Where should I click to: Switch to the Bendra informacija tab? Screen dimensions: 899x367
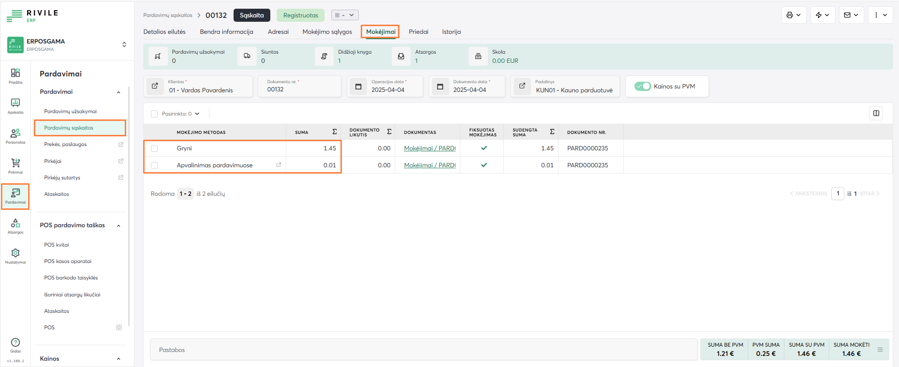[226, 32]
